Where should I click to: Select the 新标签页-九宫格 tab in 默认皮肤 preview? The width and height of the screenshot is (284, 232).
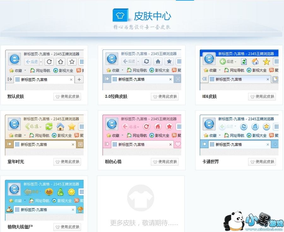(x=44, y=79)
